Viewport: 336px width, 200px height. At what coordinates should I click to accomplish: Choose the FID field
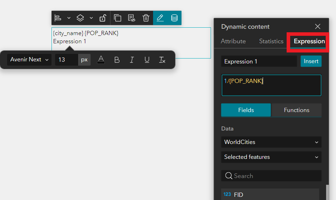point(270,194)
